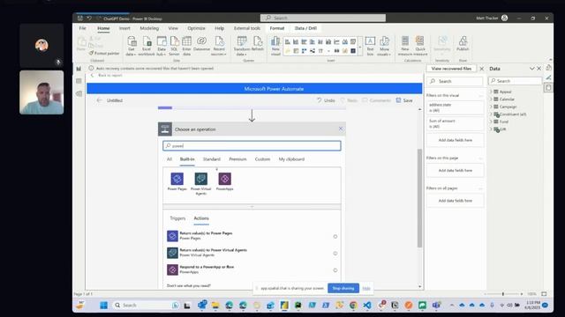565x317 pixels.
Task: Show info for Respond to a PowerApp action
Action: (x=335, y=270)
